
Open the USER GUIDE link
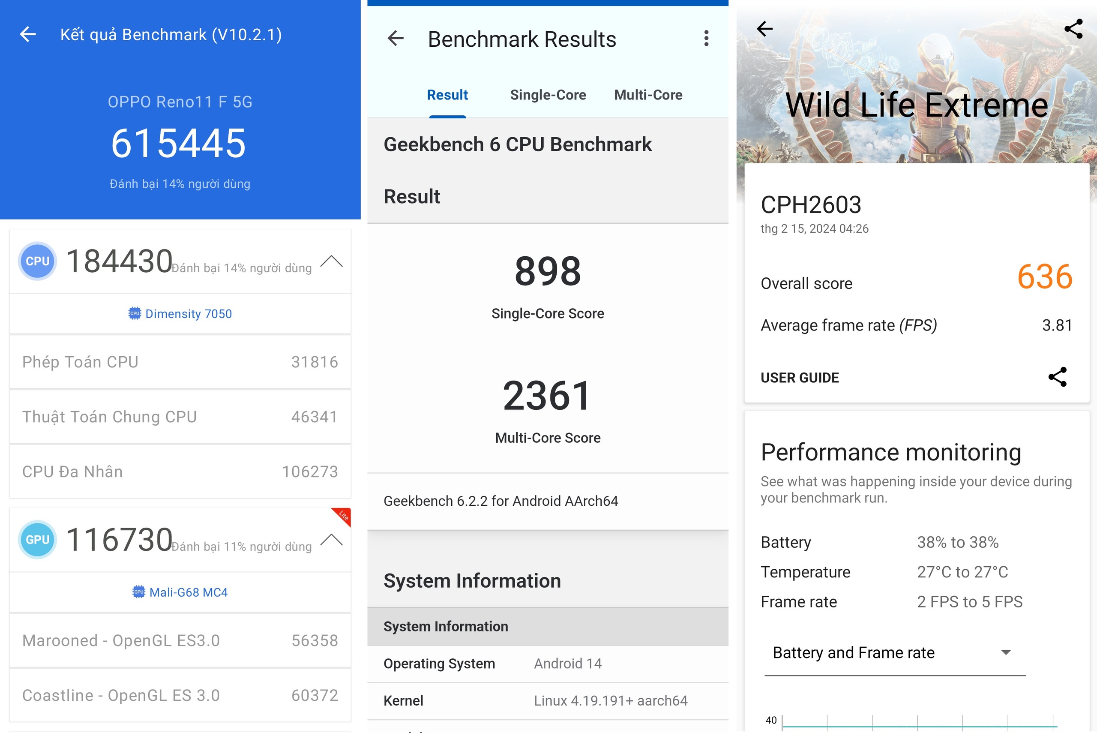pos(800,378)
